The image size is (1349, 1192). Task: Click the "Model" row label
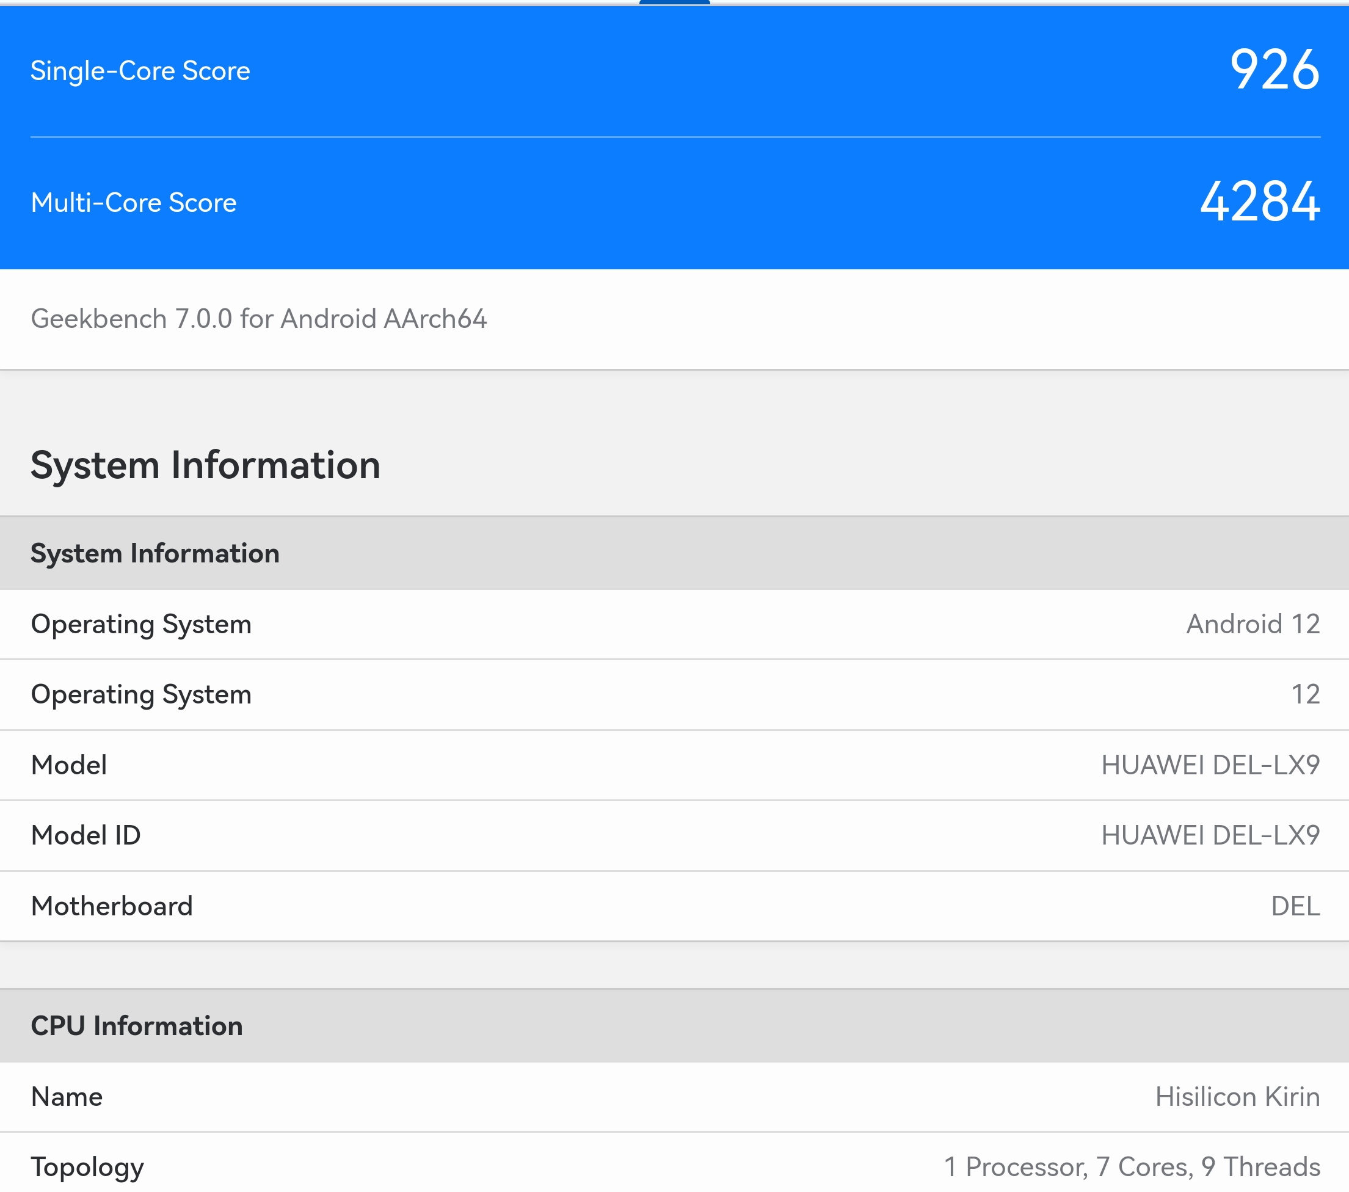click(68, 765)
